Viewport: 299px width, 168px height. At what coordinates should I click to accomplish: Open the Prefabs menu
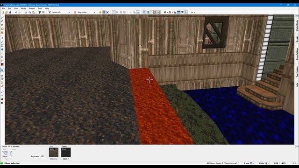32,8
